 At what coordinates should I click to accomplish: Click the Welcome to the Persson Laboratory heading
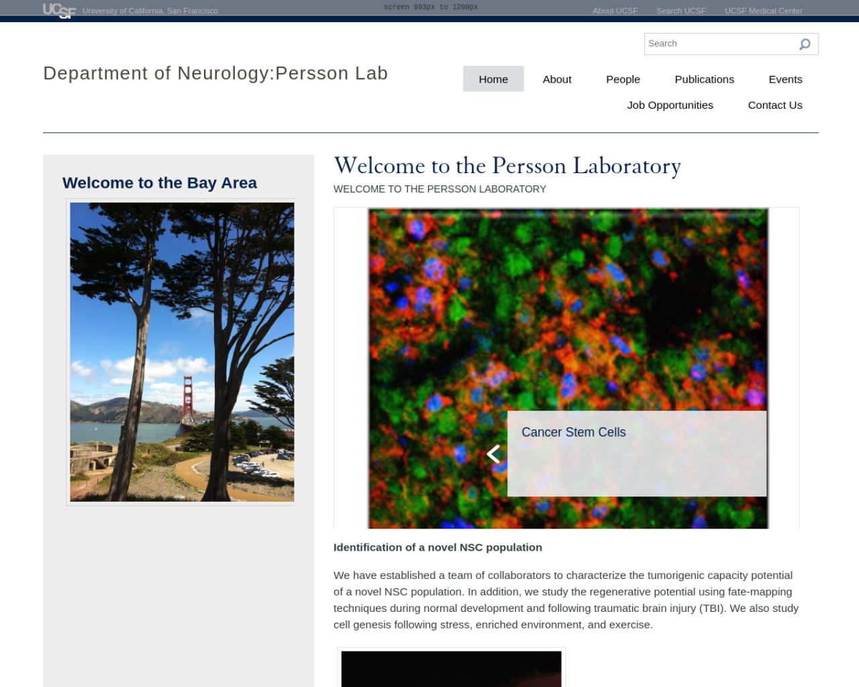coord(507,166)
